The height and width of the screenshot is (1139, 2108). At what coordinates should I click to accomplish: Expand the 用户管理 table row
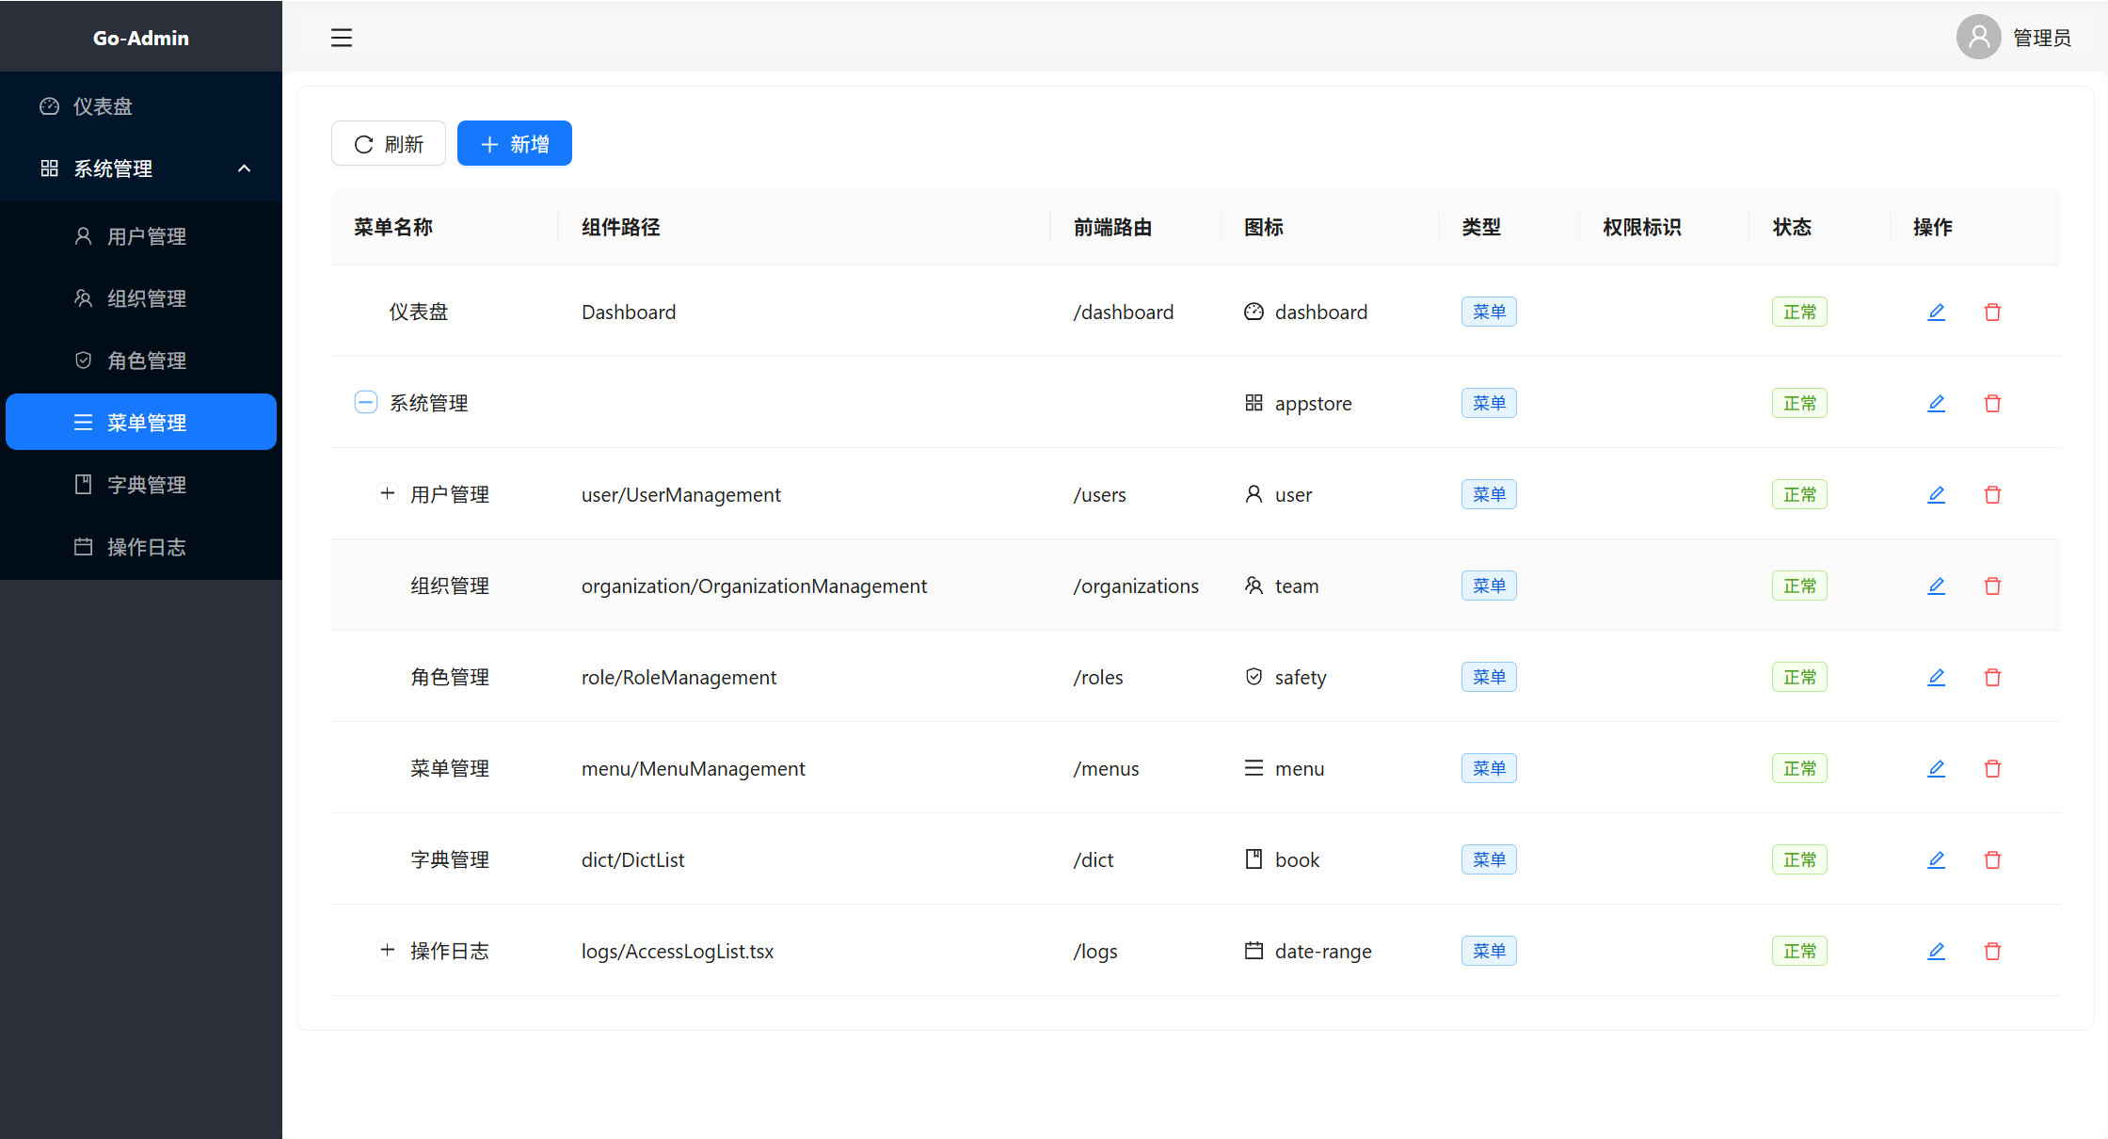tap(387, 493)
